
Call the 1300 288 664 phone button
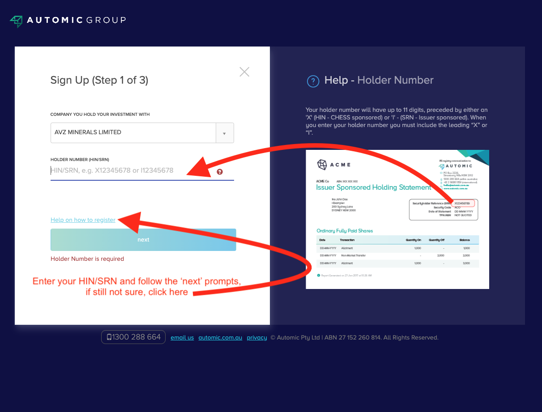(133, 337)
